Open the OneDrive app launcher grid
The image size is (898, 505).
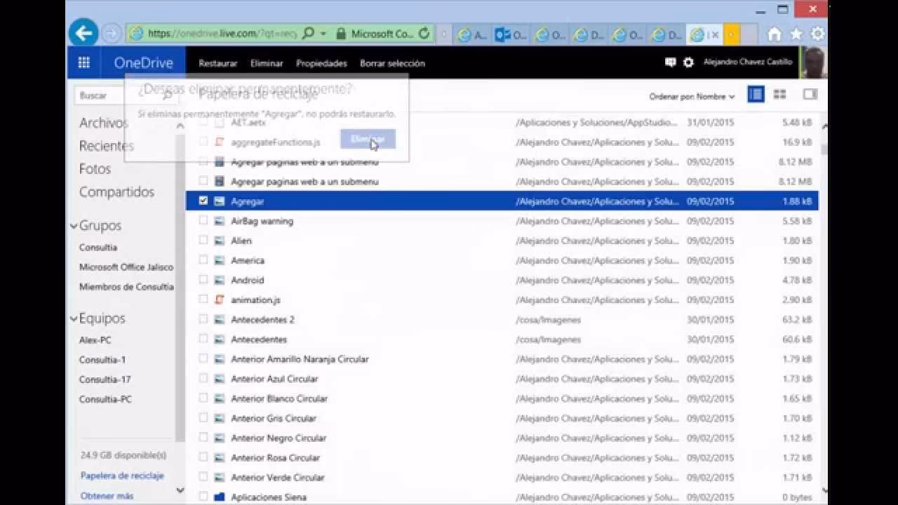pyautogui.click(x=83, y=62)
